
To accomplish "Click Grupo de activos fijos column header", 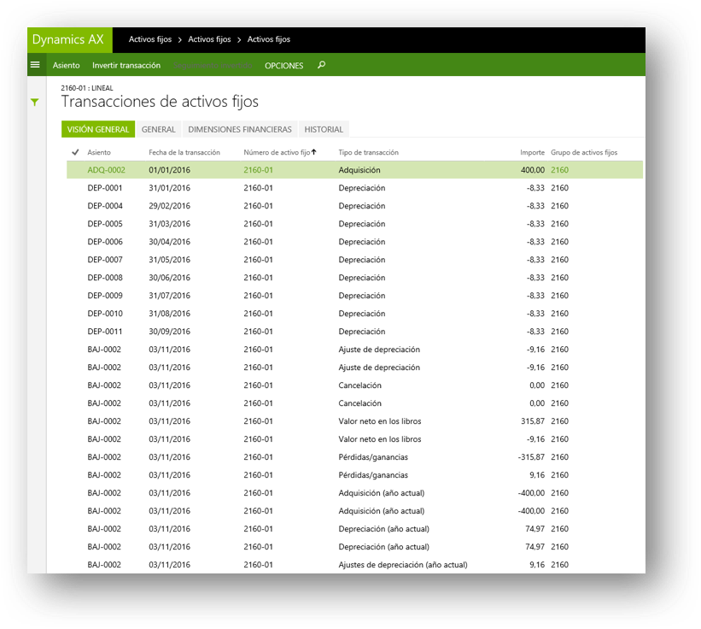I will 584,152.
